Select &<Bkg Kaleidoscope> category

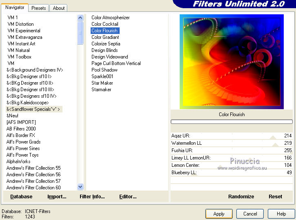click(x=28, y=103)
